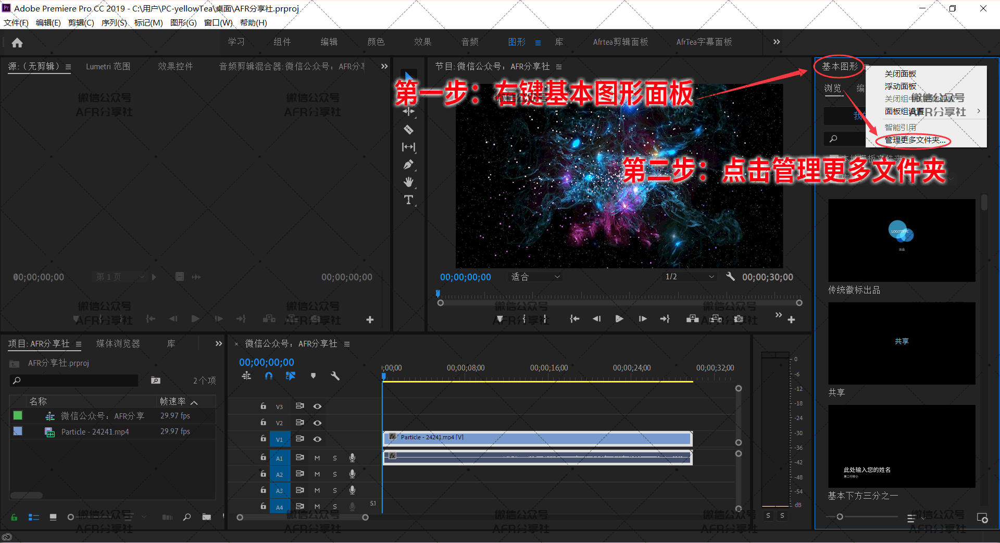Mute audio track A1
This screenshot has width=1000, height=543.
(x=317, y=458)
